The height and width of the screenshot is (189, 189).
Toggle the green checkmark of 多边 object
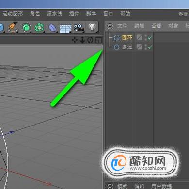point(150,47)
